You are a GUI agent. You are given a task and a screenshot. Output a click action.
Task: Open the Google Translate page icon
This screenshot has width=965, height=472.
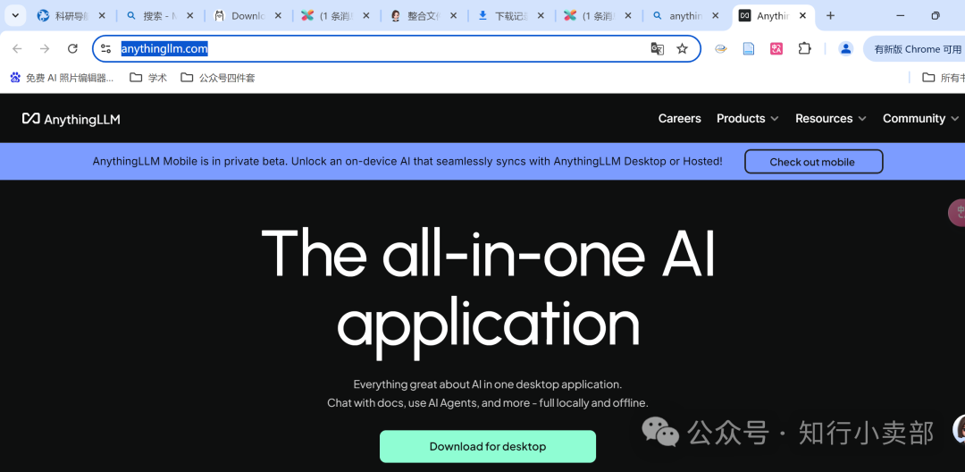coord(658,48)
